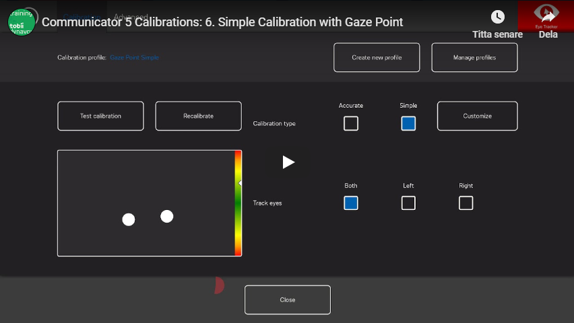Screen dimensions: 574x323
Task: Click the right white eye dot in track status
Action: (x=166, y=216)
